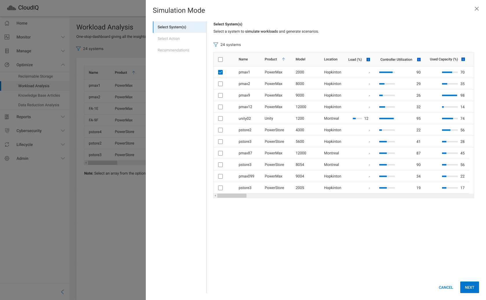Image resolution: width=486 pixels, height=300 pixels.
Task: Select the pmax87 row name
Action: (245, 153)
